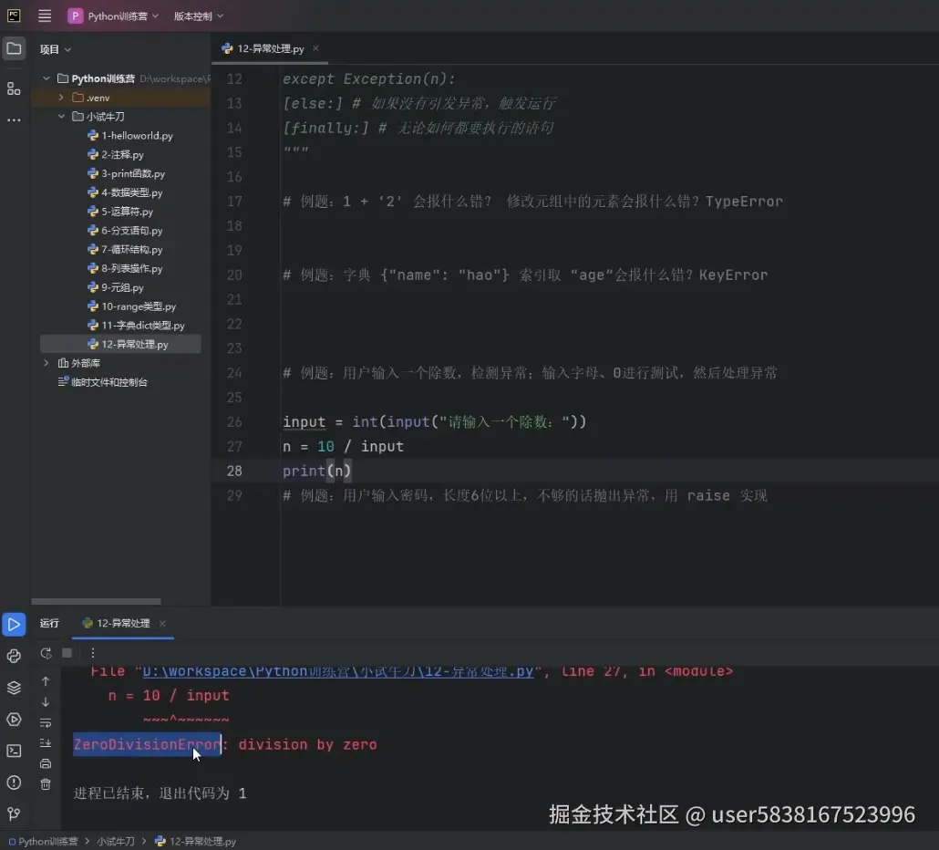Open the Project tool window folder icon
The height and width of the screenshot is (850, 939).
(14, 48)
